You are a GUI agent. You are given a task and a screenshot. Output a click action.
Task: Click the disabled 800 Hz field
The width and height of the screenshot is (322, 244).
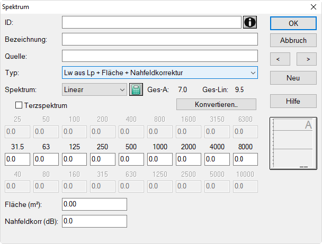pyautogui.click(x=160, y=132)
